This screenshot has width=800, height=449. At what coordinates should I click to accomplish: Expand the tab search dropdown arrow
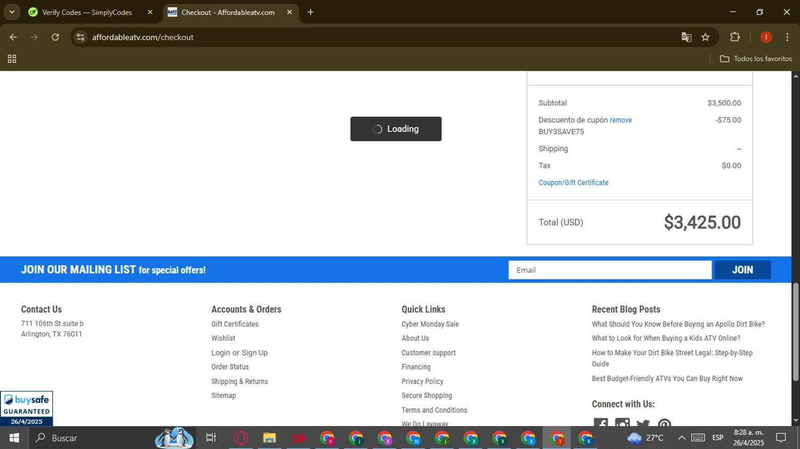[x=12, y=12]
